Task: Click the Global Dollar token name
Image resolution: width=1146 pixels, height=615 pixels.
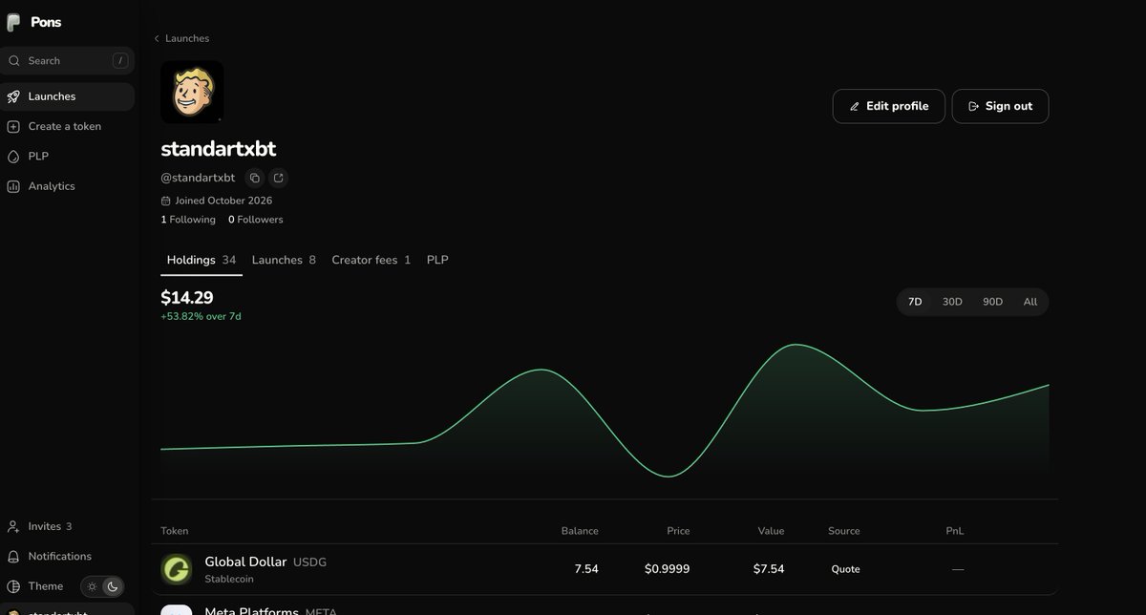Action: (245, 562)
